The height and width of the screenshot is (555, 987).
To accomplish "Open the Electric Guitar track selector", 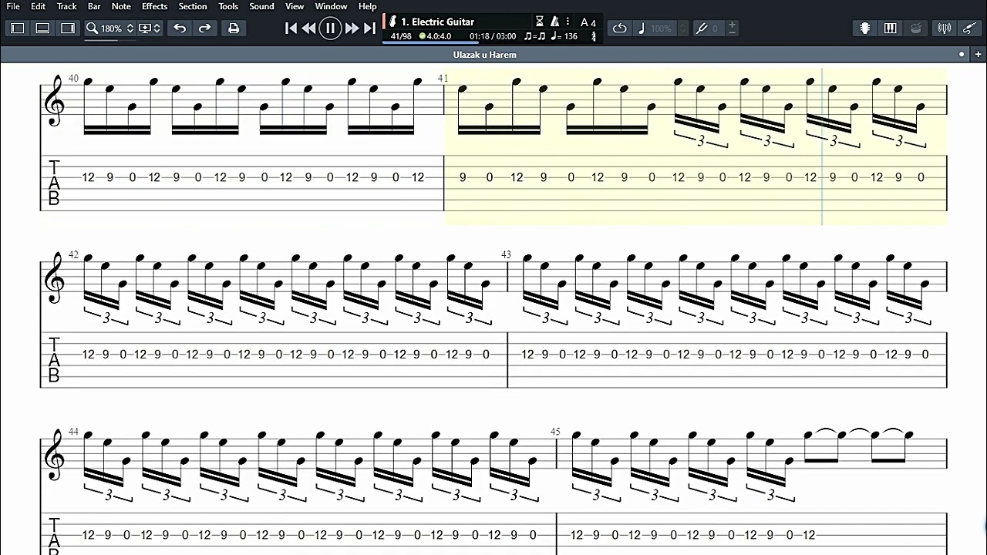I will [x=437, y=22].
